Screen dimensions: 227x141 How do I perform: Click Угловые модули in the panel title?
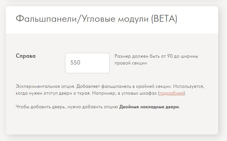click(108, 19)
